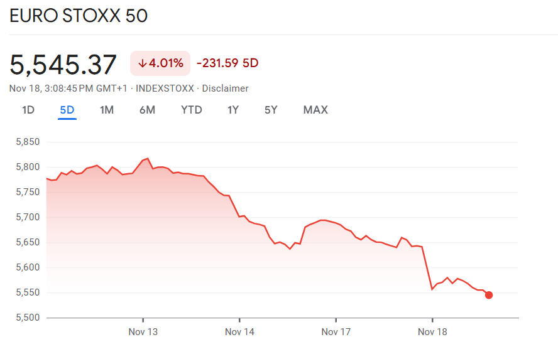Click the -231.59 5D change value
Viewport: 558px width, 342px height.
pyautogui.click(x=227, y=63)
